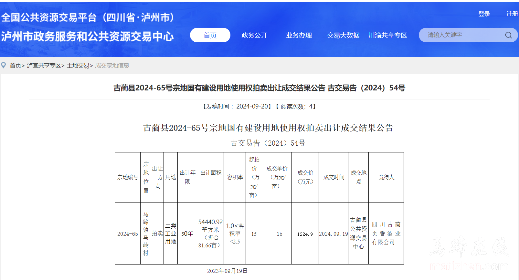
Task: Click the 2023年09月19日 date below table
Action: pos(227,271)
